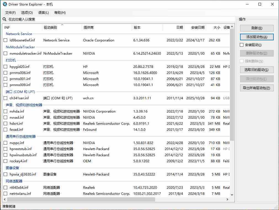Click the 添加驱动包 button

pyautogui.click(x=256, y=36)
